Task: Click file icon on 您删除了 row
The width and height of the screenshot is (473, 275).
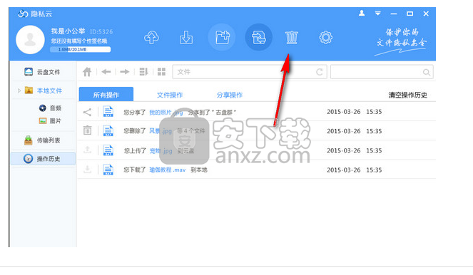Action: coord(108,130)
